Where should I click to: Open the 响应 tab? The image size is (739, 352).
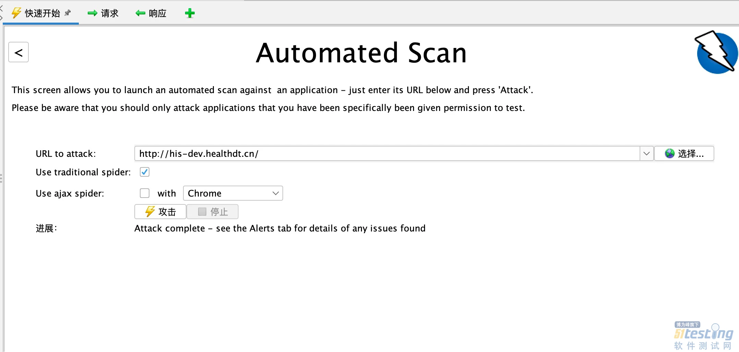point(151,13)
